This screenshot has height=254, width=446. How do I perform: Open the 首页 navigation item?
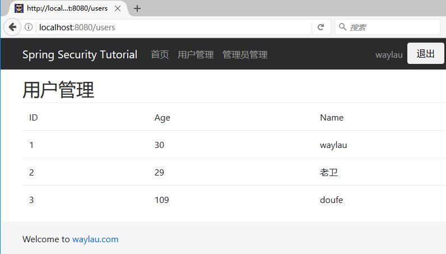(x=160, y=54)
